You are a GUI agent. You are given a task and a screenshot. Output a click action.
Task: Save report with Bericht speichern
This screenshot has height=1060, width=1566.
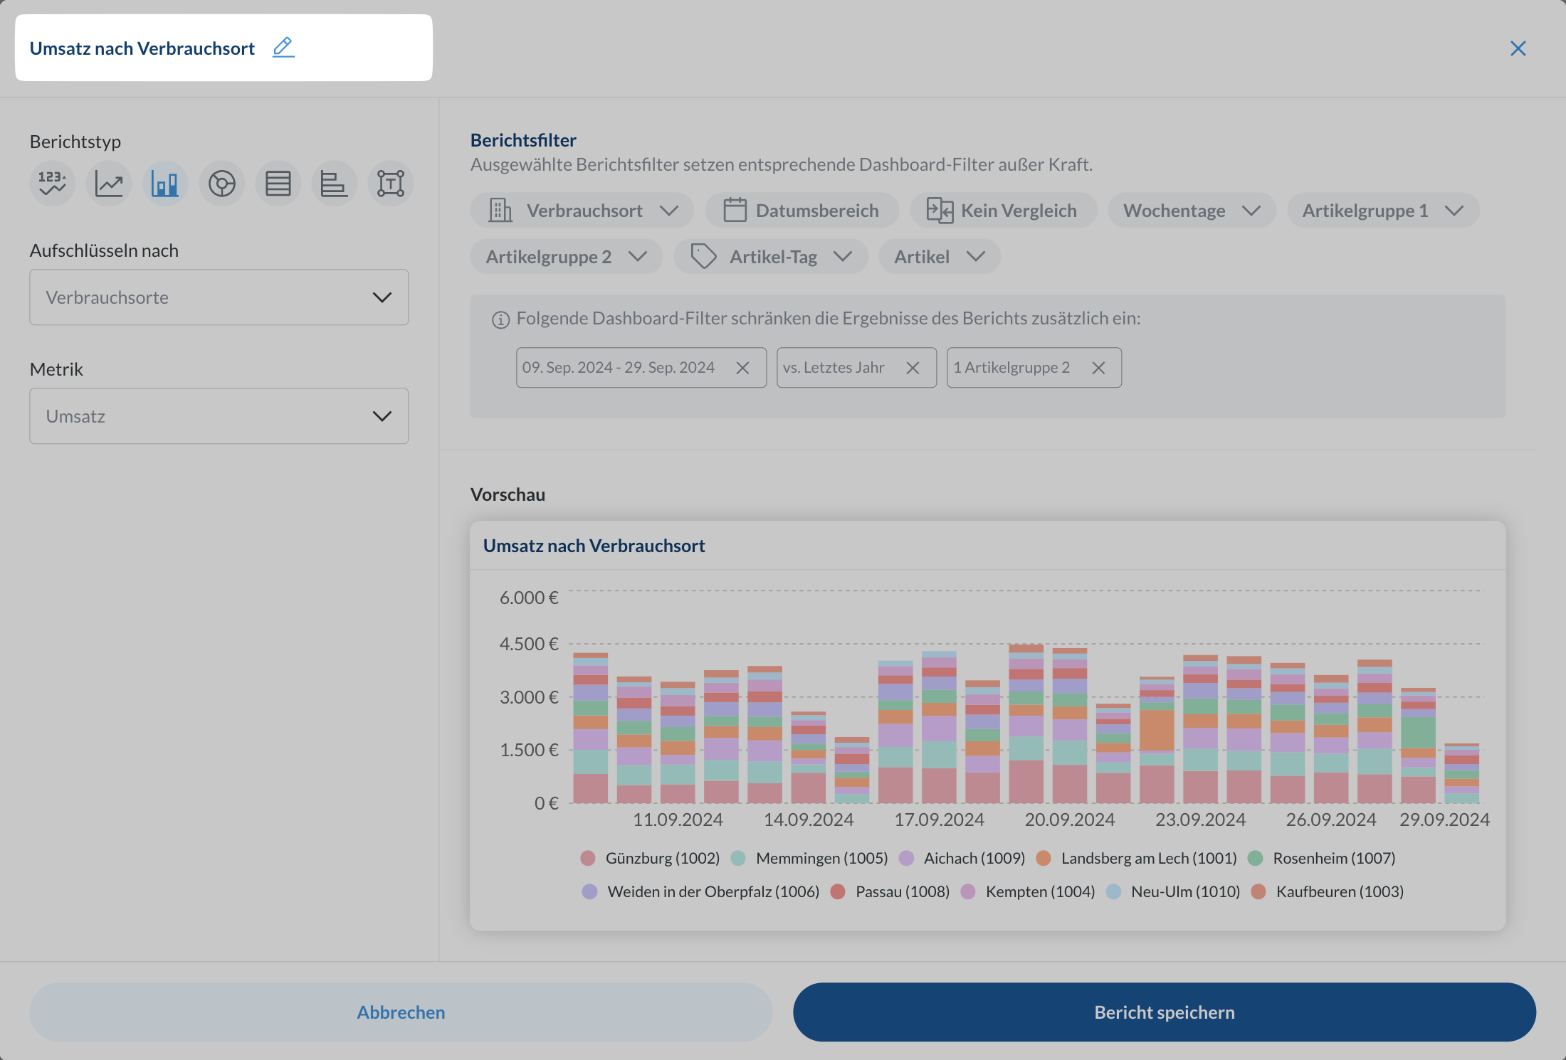pyautogui.click(x=1165, y=1012)
